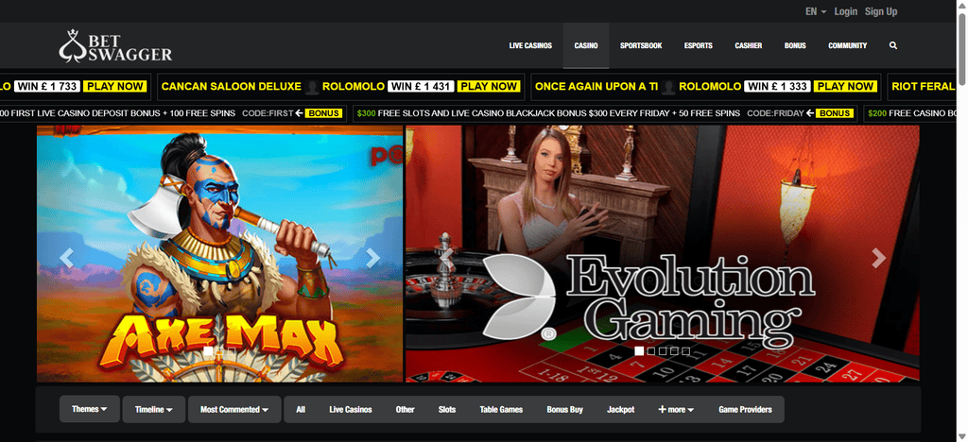Expand the Timeline dropdown
Screen dimensions: 968x442
(154, 409)
